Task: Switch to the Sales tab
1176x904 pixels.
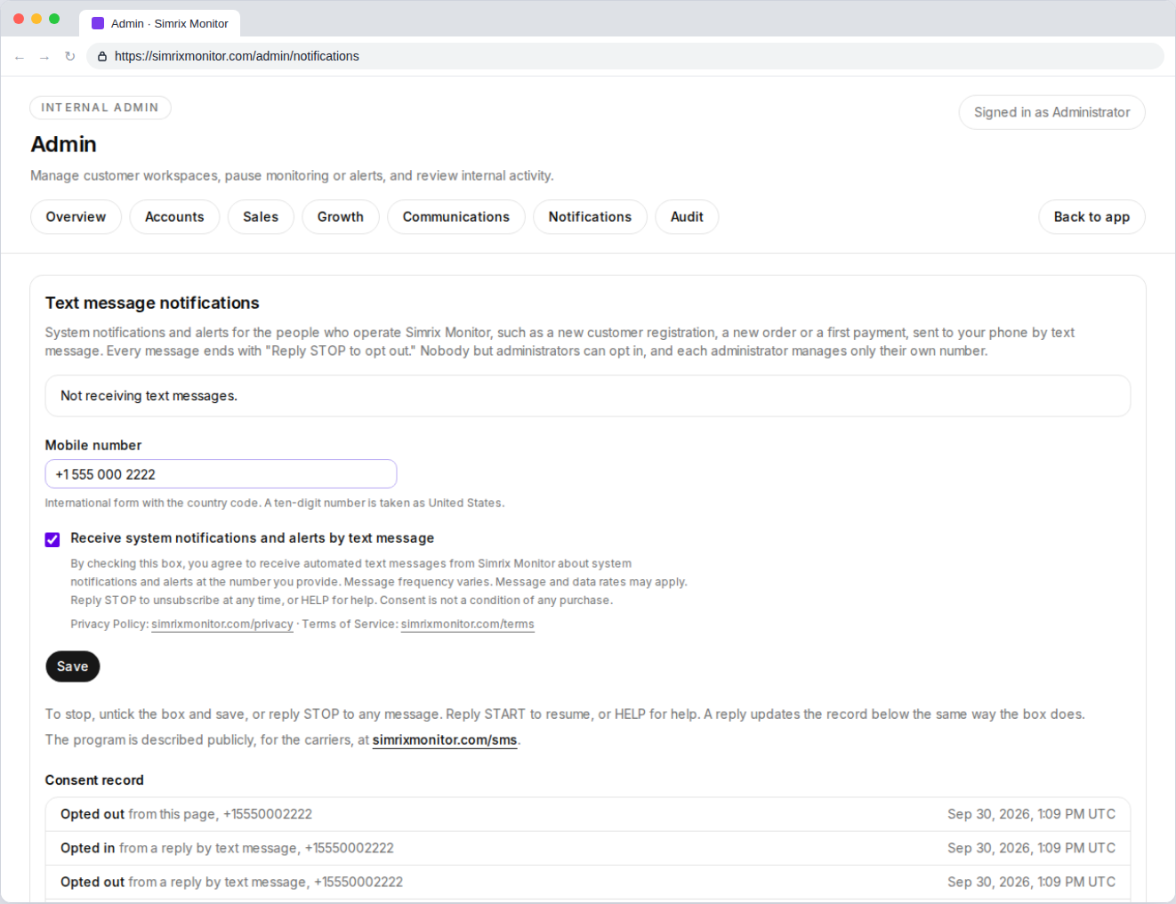Action: click(x=261, y=217)
